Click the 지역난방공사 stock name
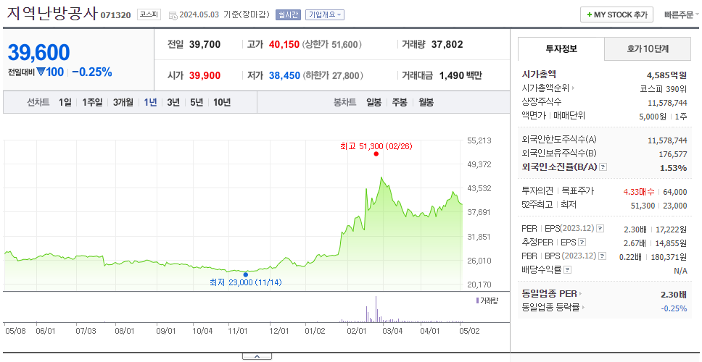 pyautogui.click(x=51, y=14)
